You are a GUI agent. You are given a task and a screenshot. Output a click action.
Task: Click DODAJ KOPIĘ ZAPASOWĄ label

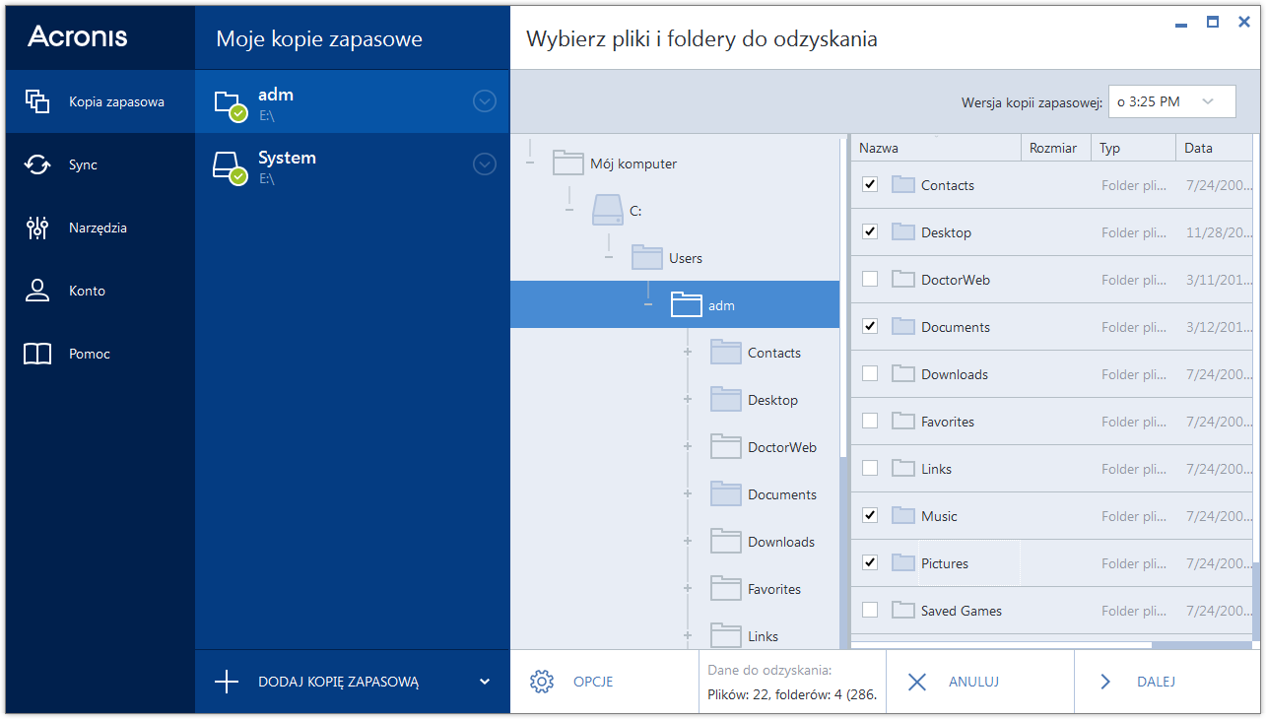(339, 682)
